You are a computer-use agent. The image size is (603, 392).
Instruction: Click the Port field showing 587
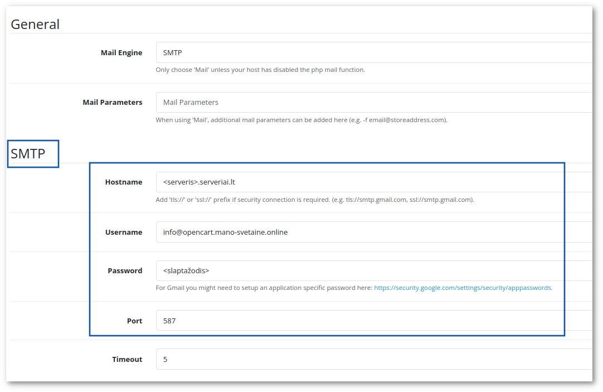pyautogui.click(x=374, y=321)
